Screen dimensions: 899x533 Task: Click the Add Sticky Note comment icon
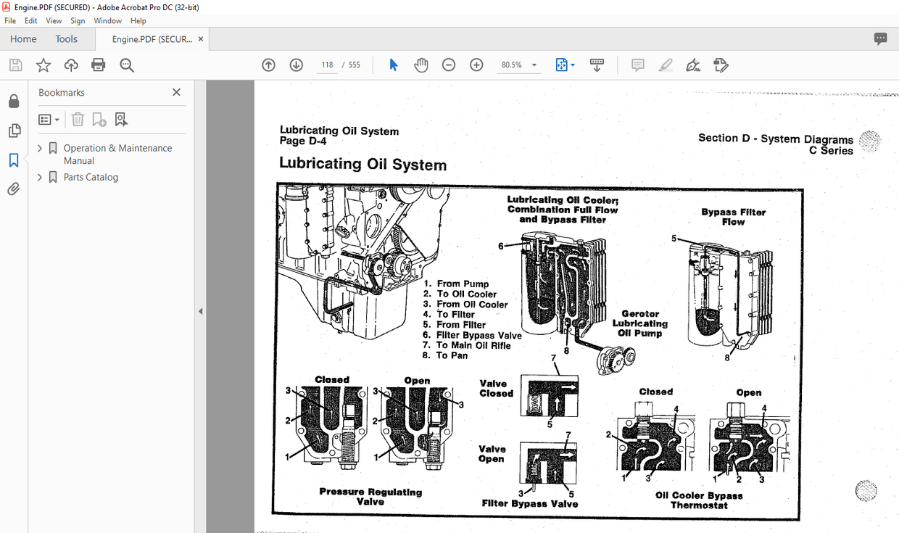[637, 65]
